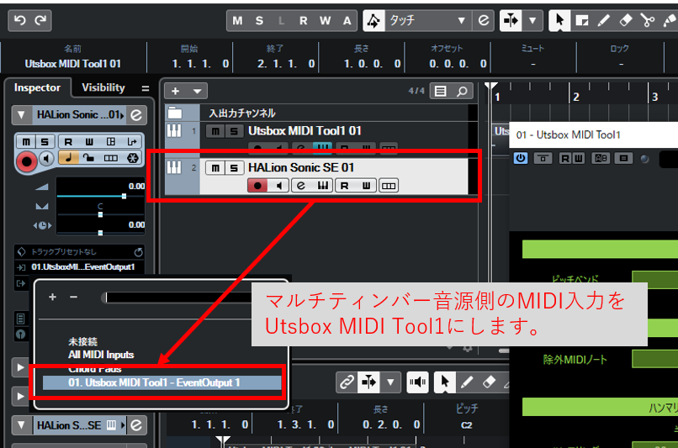Open Edit Channel Settings on HALion Sonic SE 01 track

(301, 186)
